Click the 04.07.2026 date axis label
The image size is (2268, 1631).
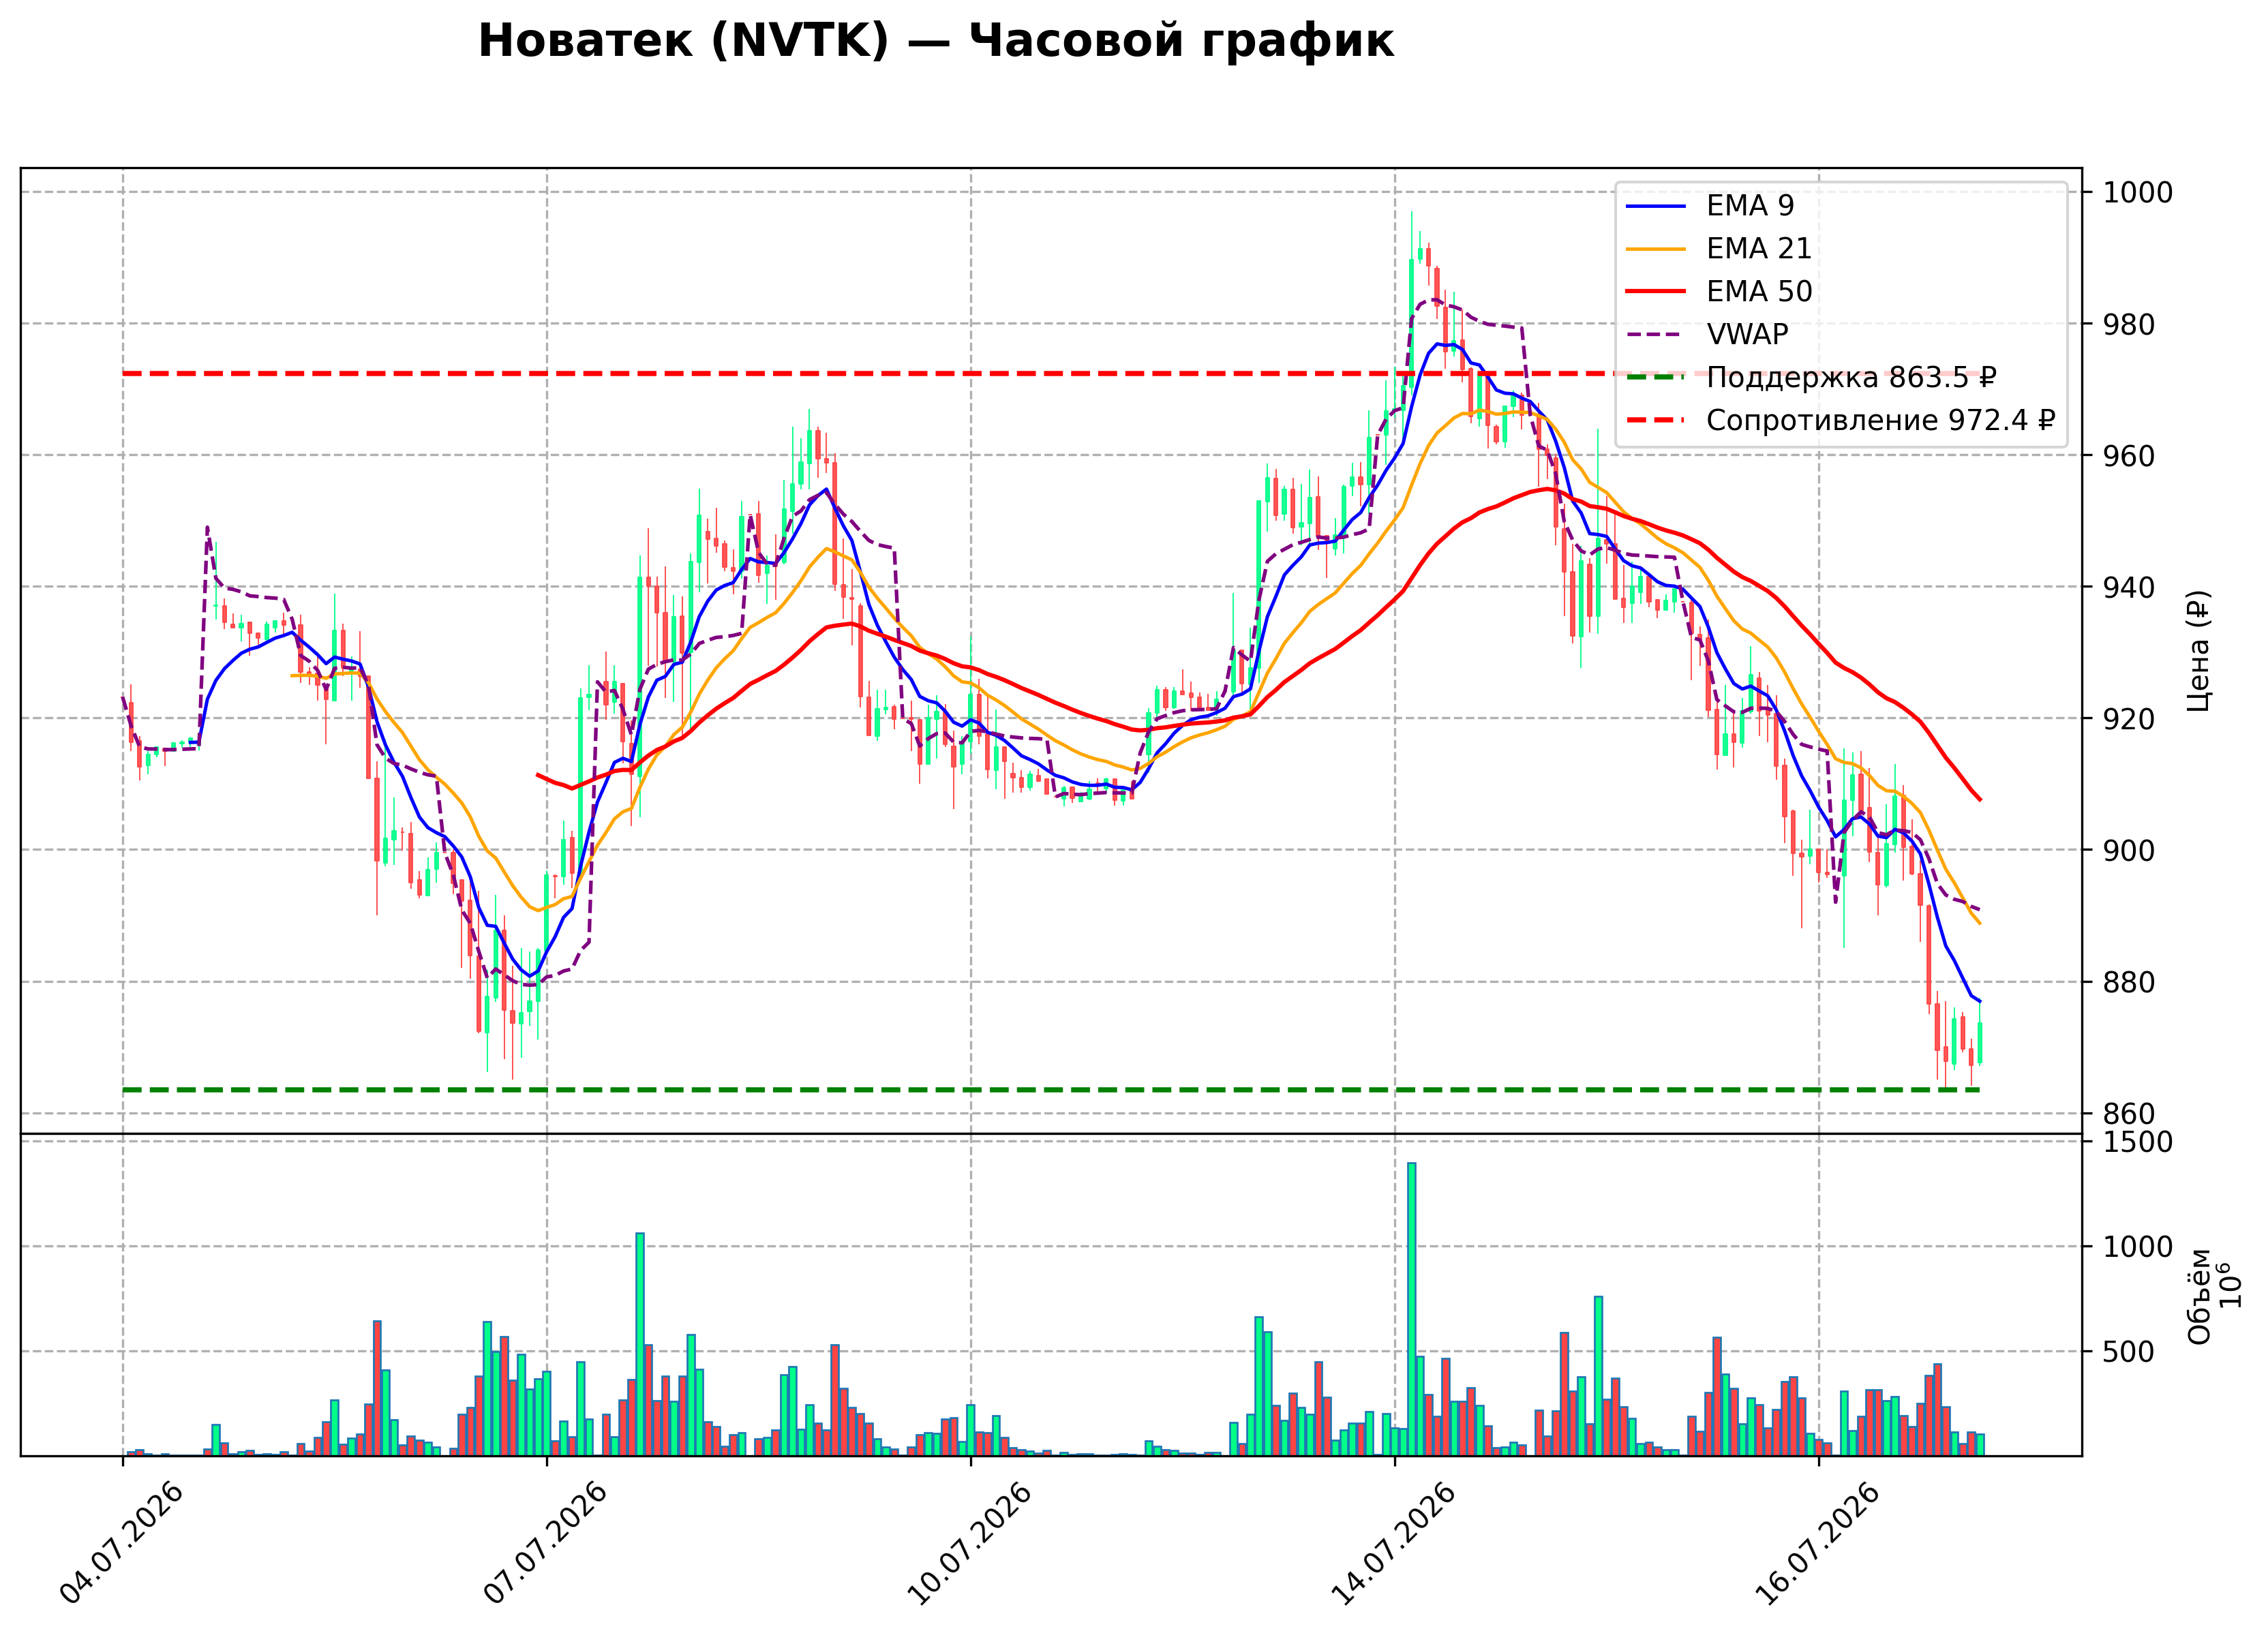(x=122, y=1544)
